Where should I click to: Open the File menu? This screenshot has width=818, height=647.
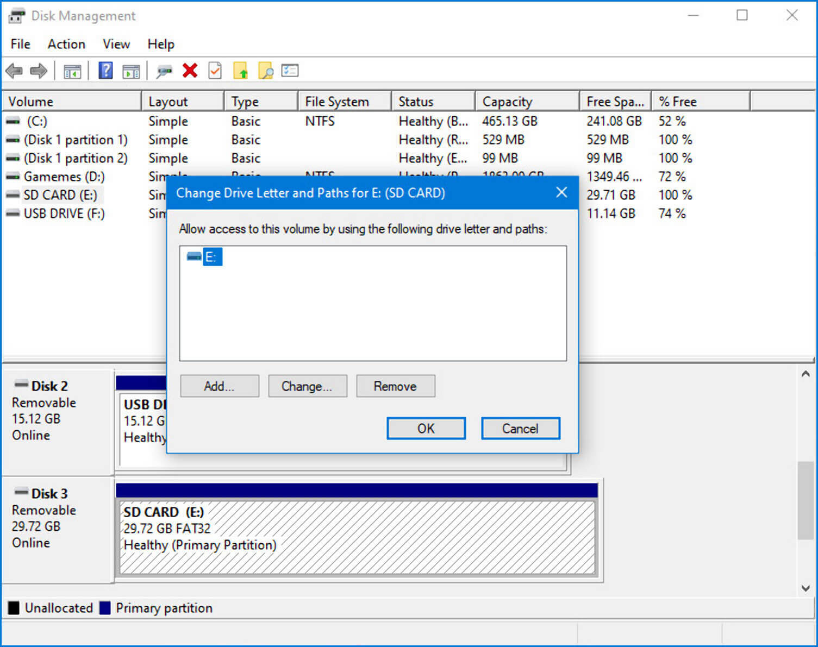(21, 44)
